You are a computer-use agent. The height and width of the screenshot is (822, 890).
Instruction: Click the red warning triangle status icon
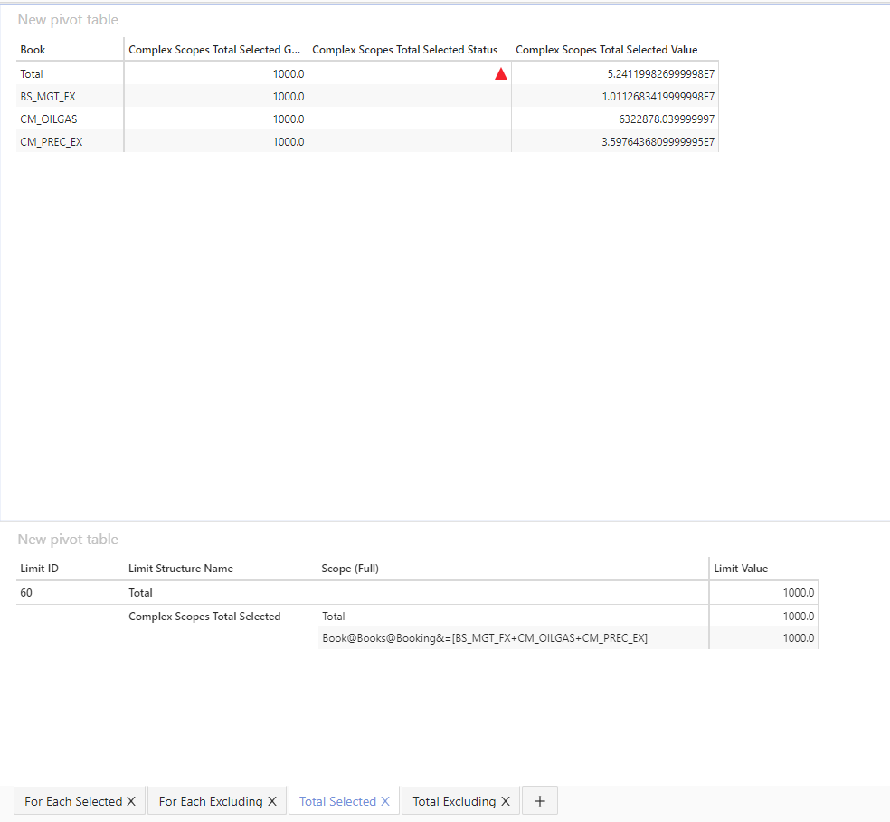(501, 74)
